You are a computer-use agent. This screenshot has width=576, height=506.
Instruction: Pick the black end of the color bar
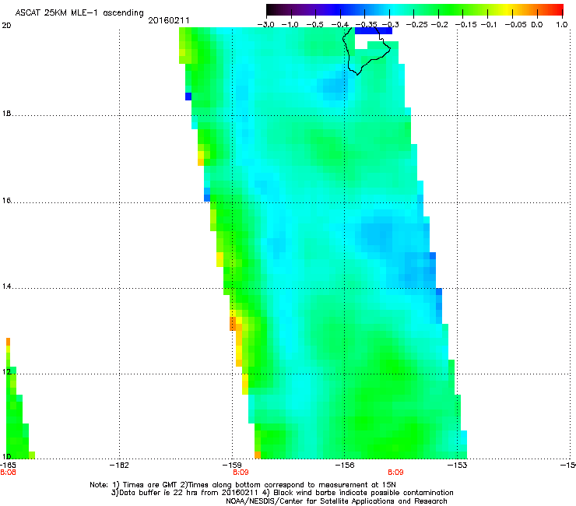click(272, 9)
